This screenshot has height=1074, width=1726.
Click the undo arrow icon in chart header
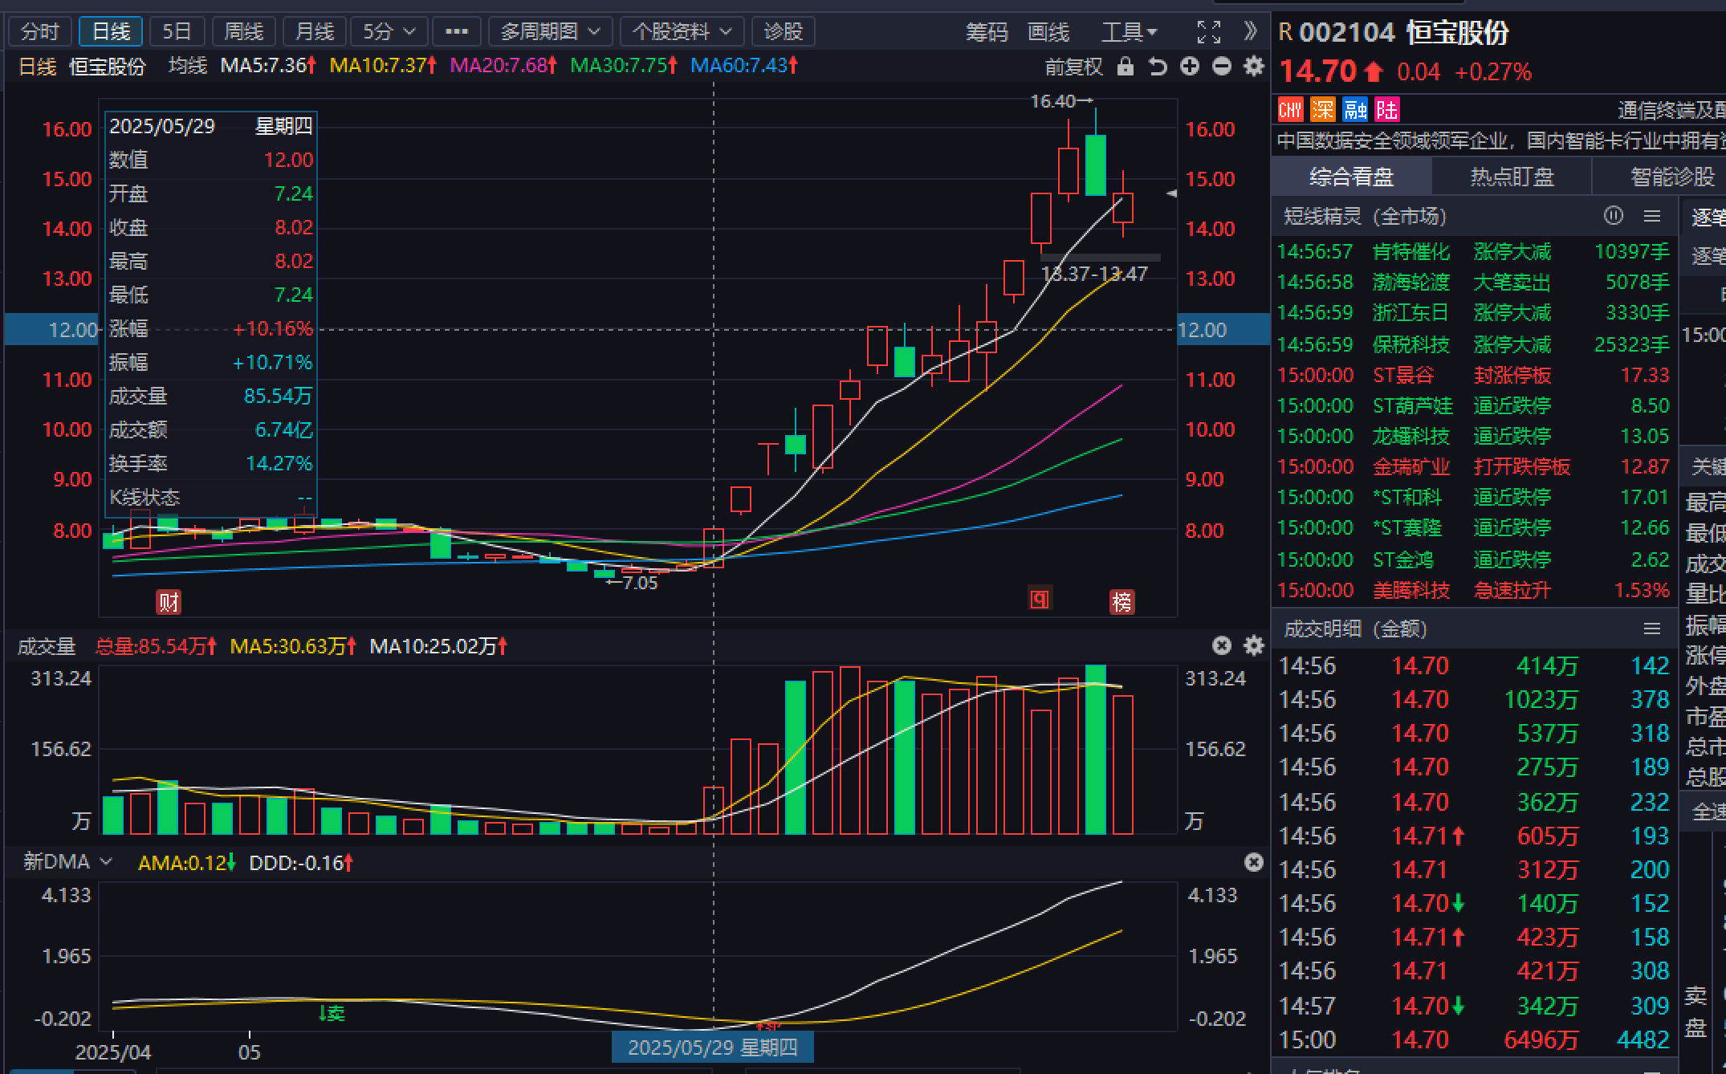point(1158,67)
